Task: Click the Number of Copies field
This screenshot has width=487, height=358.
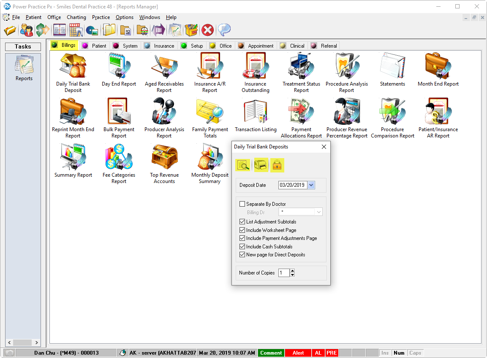Action: click(x=284, y=273)
